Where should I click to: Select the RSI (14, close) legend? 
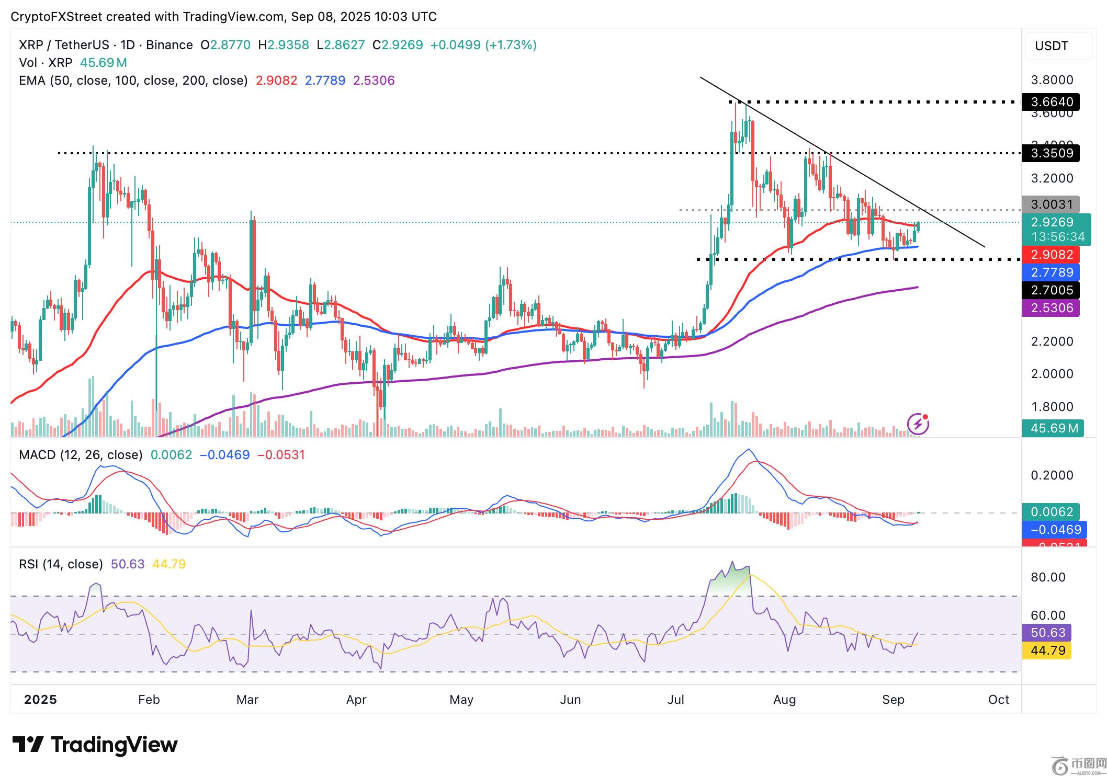[61, 564]
